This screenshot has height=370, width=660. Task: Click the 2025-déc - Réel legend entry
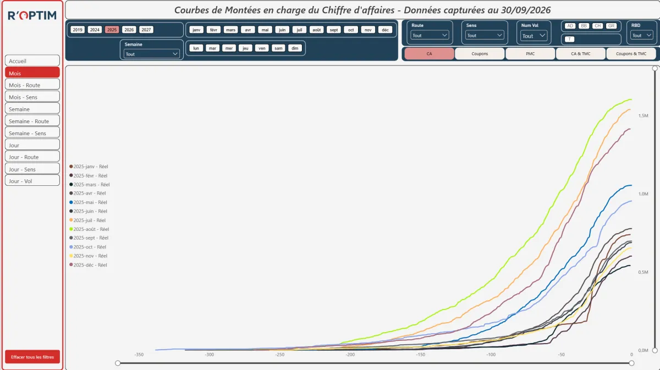[88, 264]
